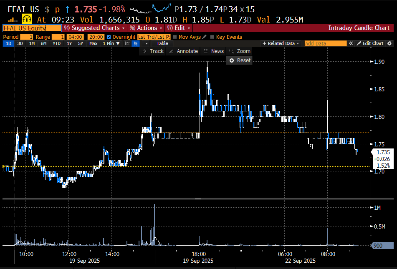Image resolution: width=397 pixels, height=269 pixels.
Task: Click the 1M volume axis label
Action: point(377,208)
